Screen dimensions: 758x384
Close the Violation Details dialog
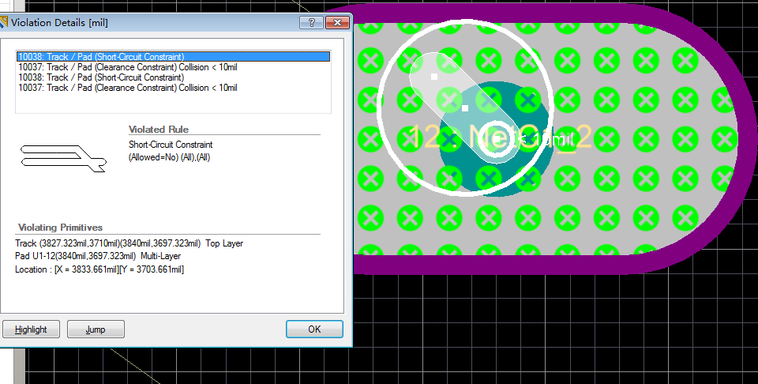click(x=337, y=22)
